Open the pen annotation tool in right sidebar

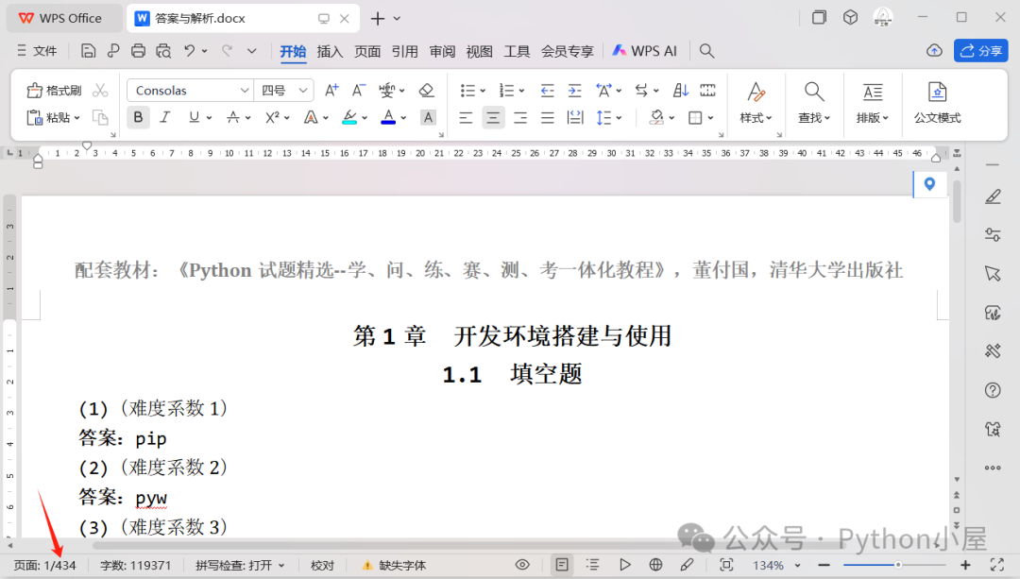[x=993, y=196]
